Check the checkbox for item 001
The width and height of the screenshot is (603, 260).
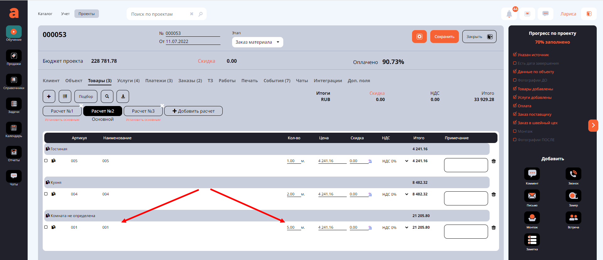coord(46,227)
